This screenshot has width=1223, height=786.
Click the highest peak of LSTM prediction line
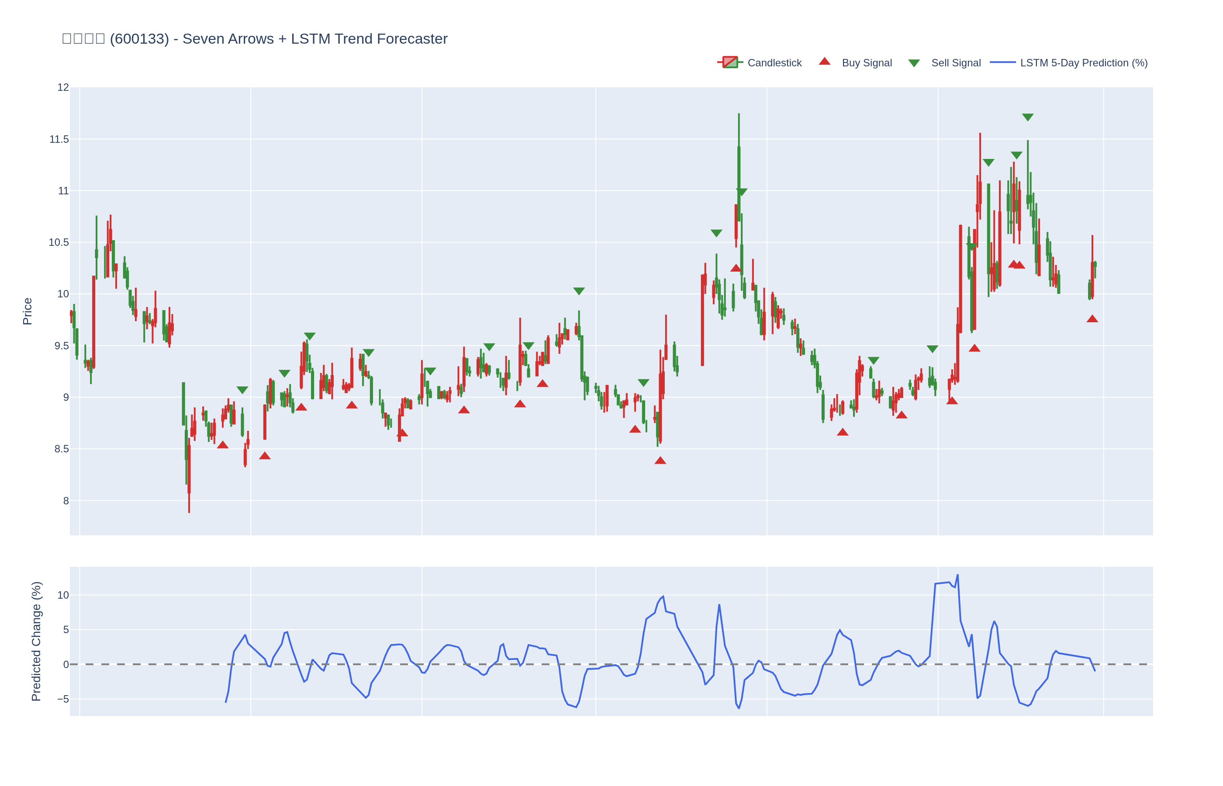(x=957, y=575)
